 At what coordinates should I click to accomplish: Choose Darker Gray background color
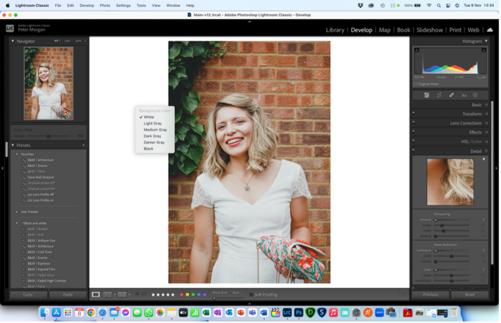click(154, 142)
